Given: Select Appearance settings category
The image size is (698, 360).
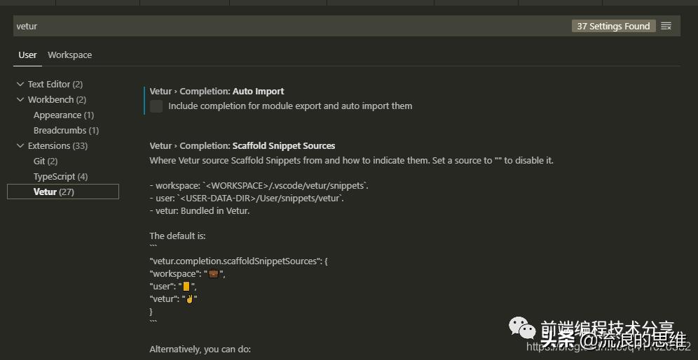Looking at the screenshot, I should point(63,115).
